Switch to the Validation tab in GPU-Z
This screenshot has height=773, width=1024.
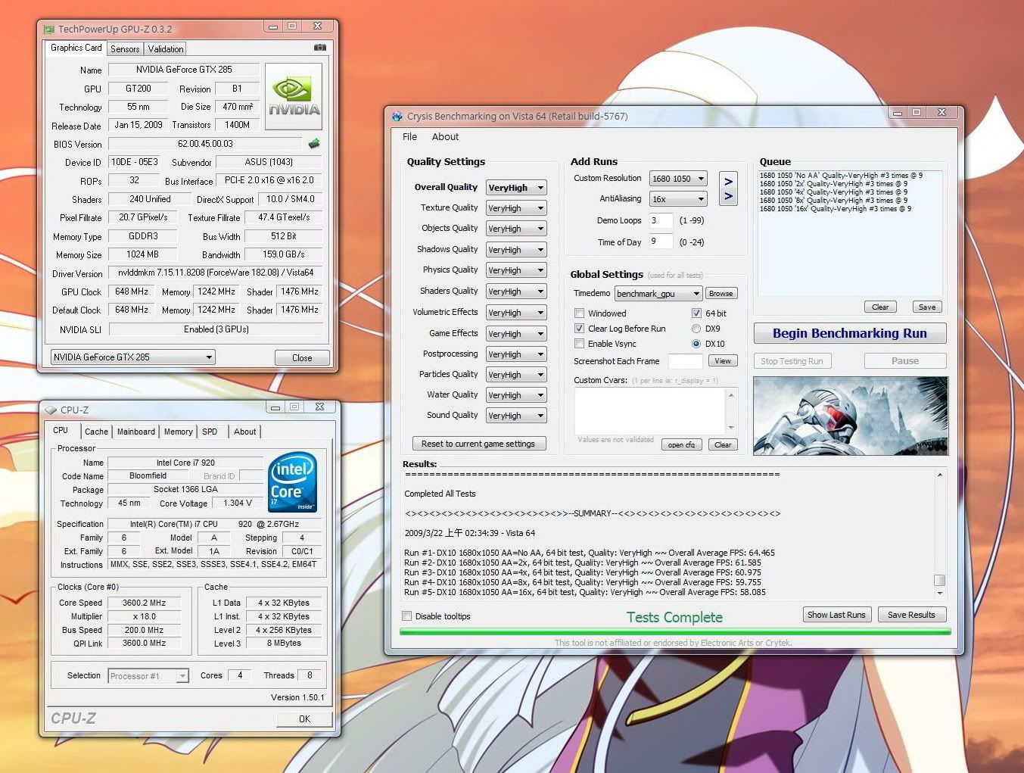(x=166, y=48)
